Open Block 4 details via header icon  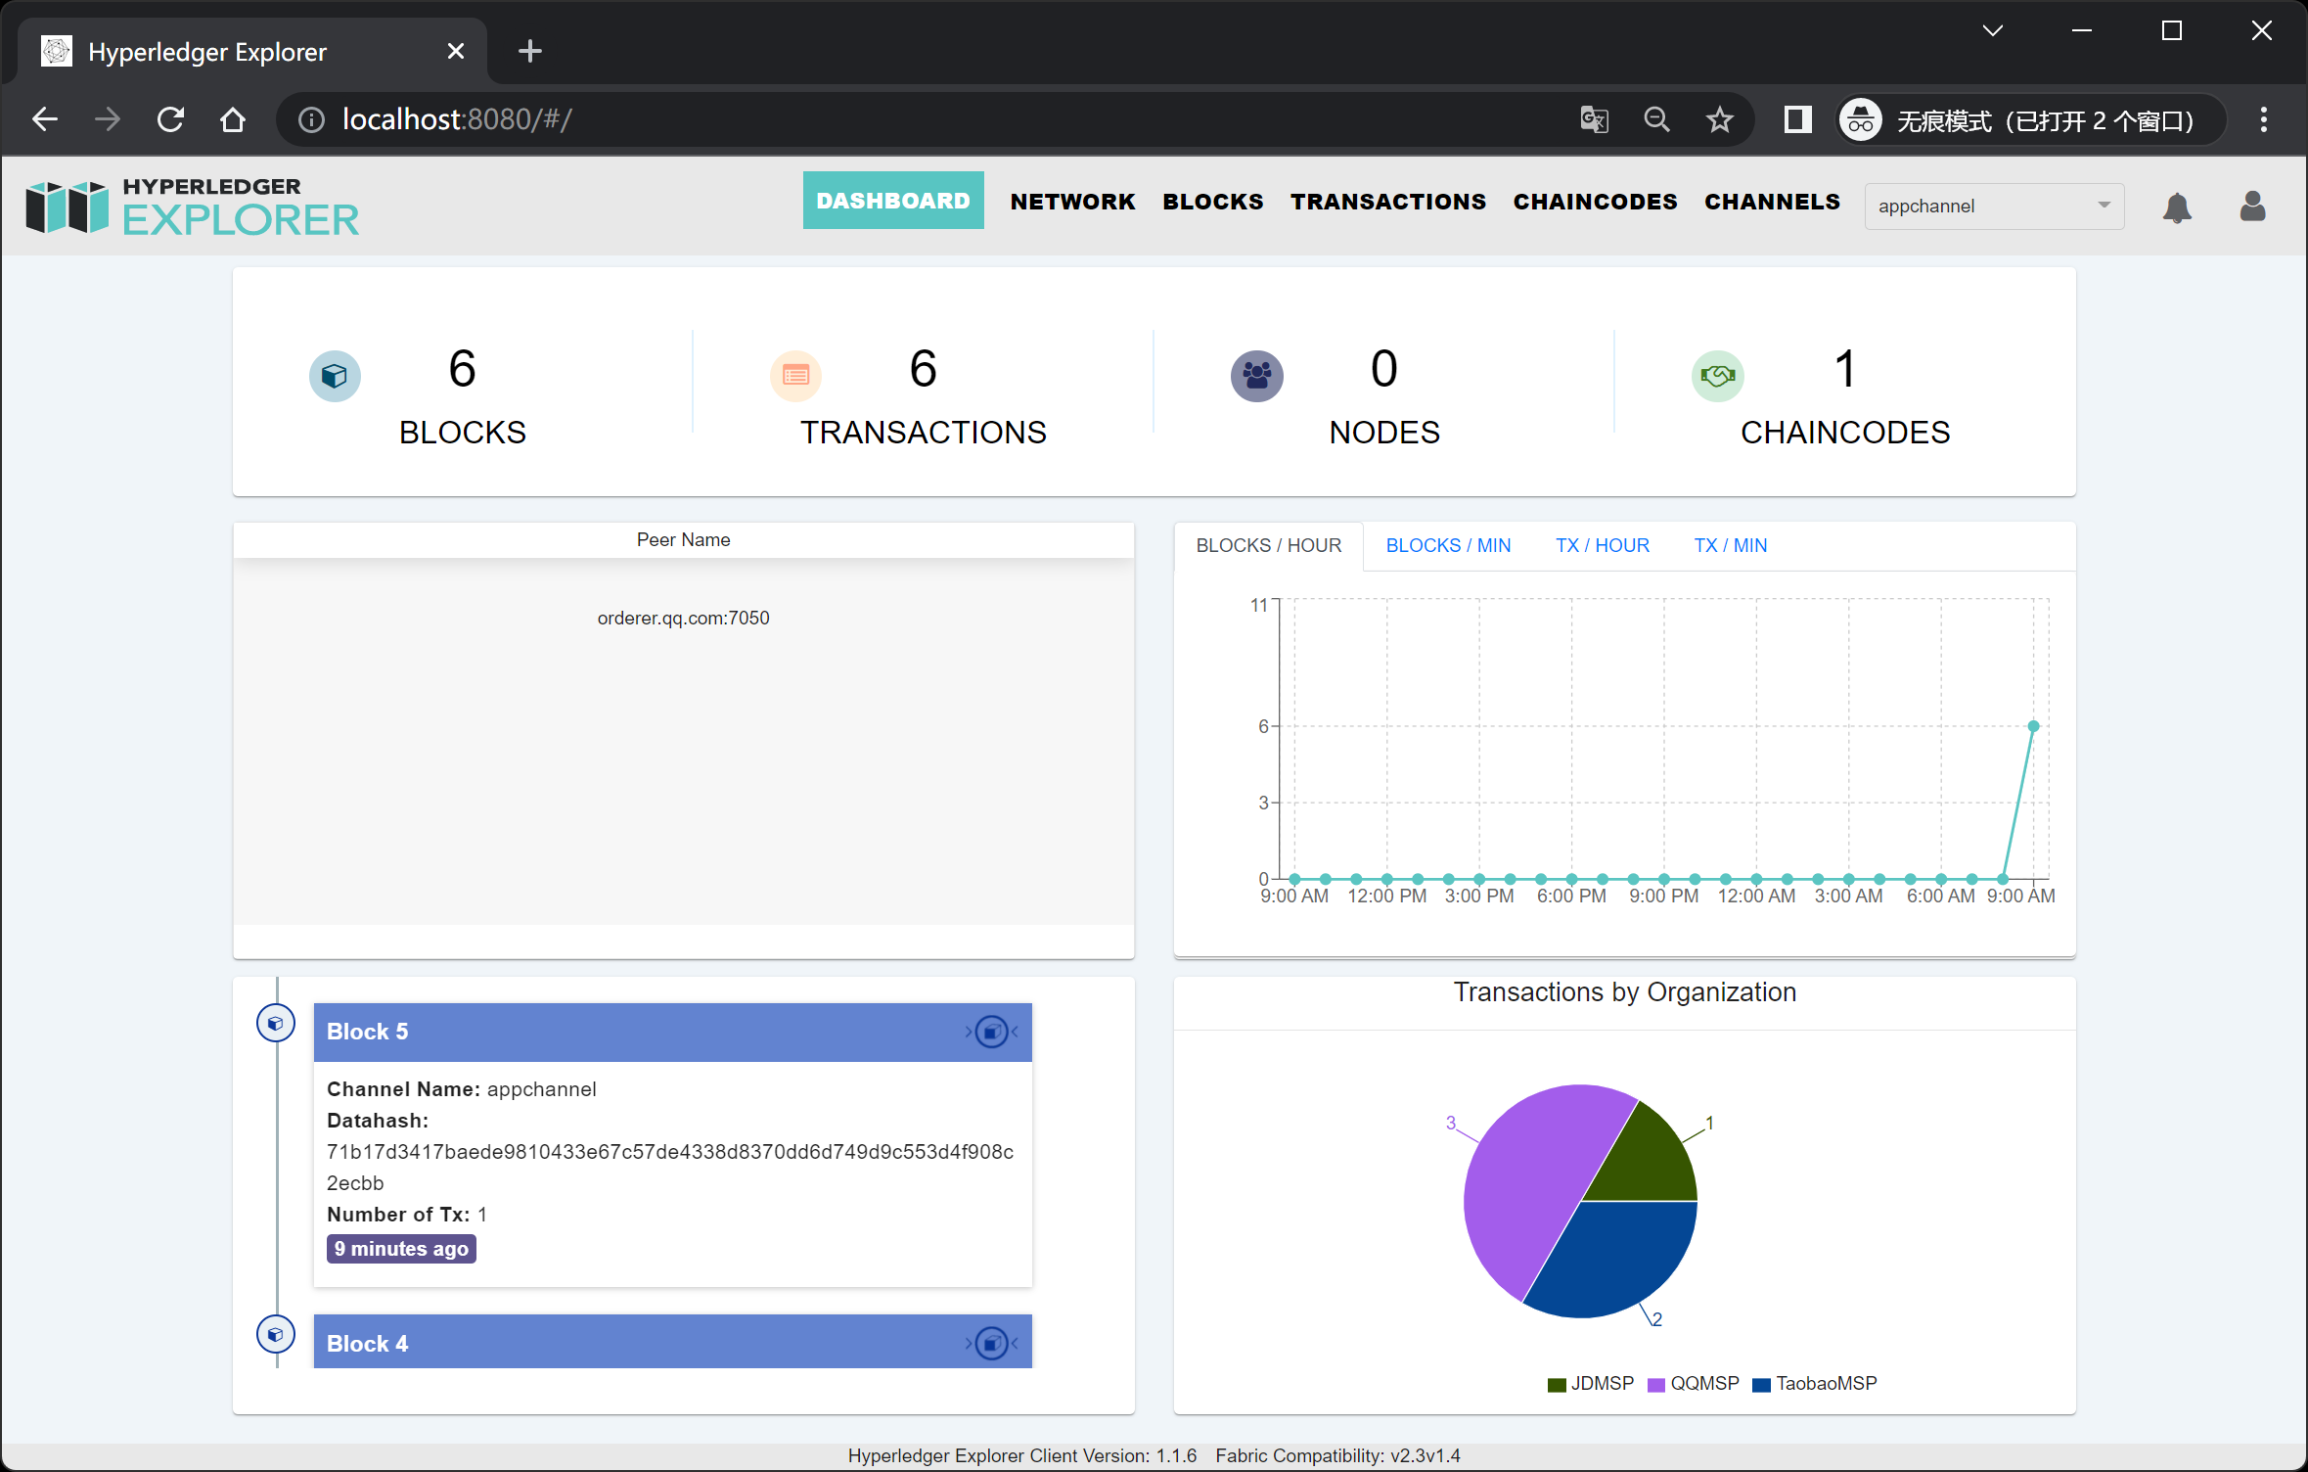pos(992,1343)
